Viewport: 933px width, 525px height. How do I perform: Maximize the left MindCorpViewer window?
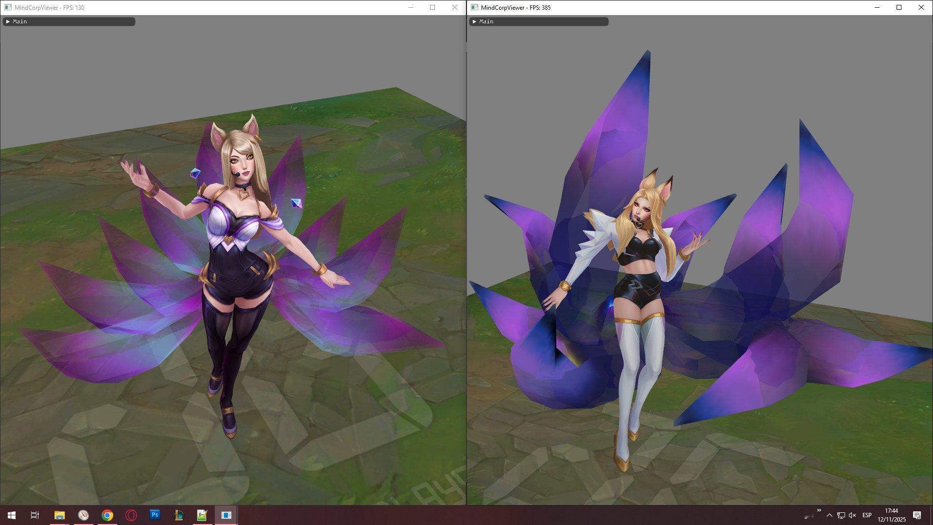(x=432, y=7)
